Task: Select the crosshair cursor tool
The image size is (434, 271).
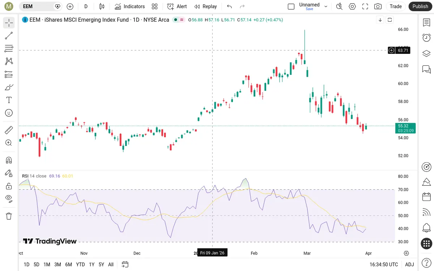Action: coord(9,22)
